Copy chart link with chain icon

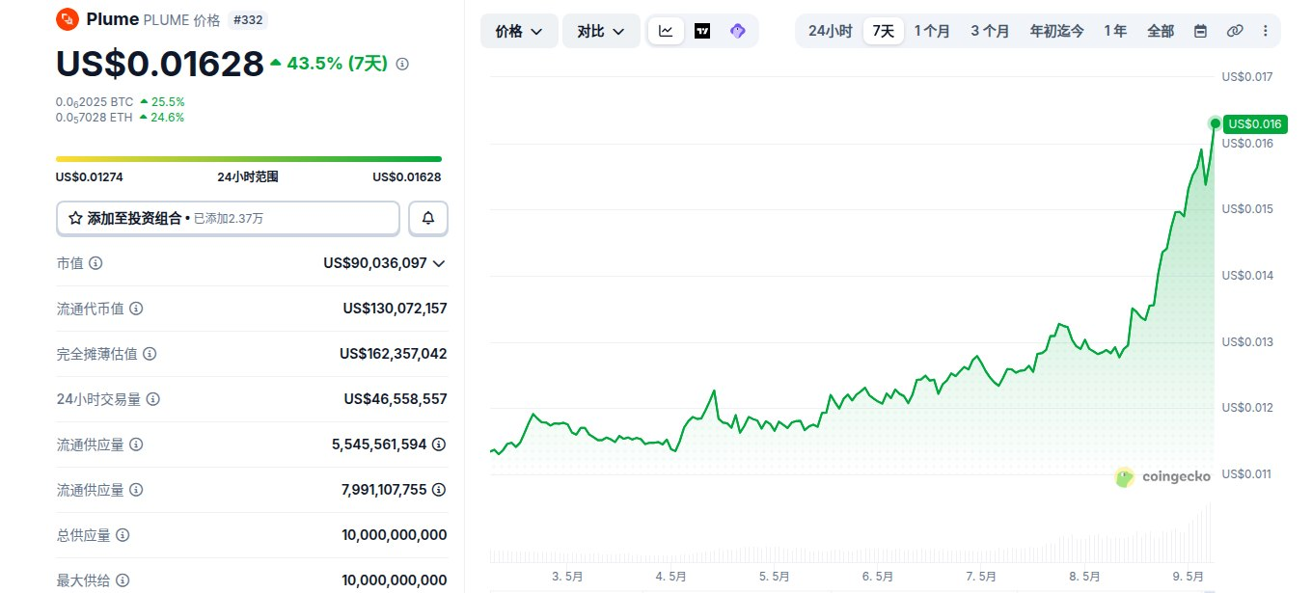(1235, 31)
